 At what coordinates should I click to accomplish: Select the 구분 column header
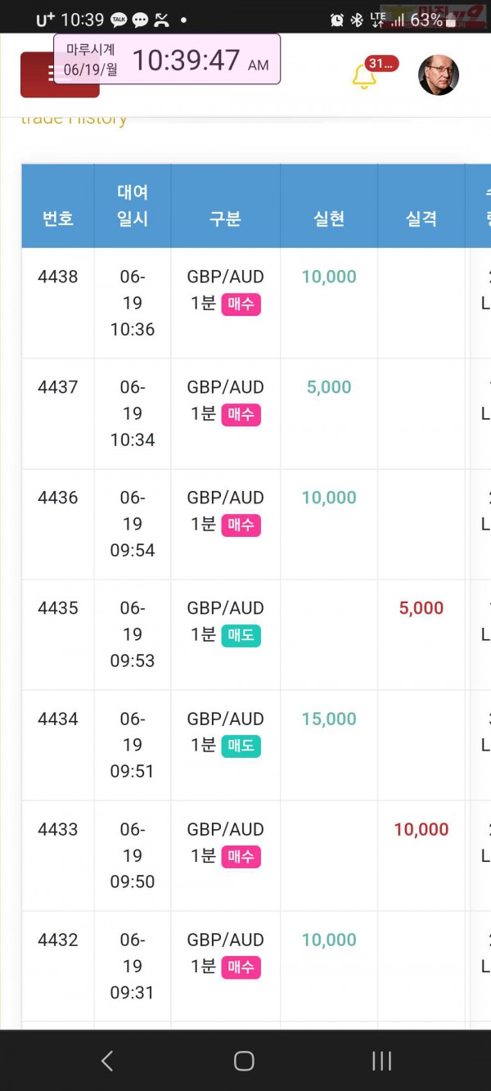(x=225, y=219)
